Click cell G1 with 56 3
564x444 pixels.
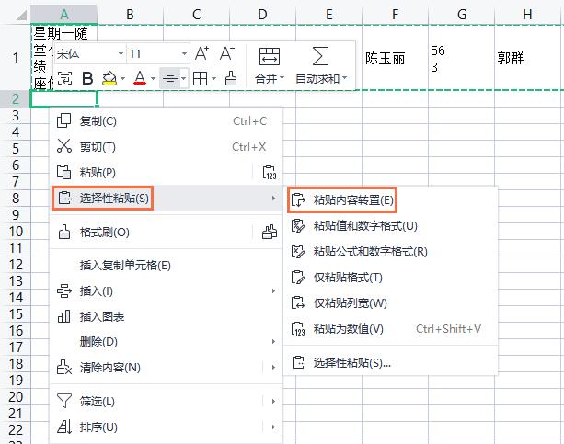click(462, 58)
